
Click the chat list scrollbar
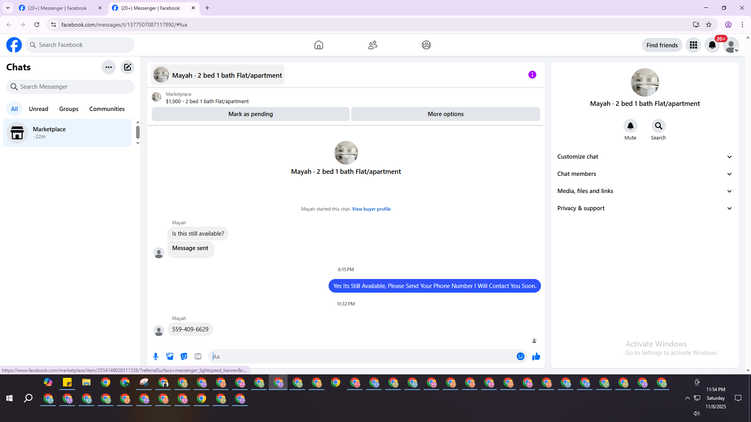click(138, 132)
